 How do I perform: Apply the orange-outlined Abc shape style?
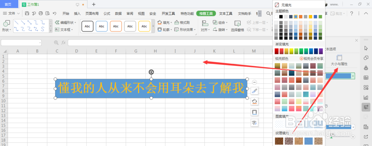click(116, 26)
